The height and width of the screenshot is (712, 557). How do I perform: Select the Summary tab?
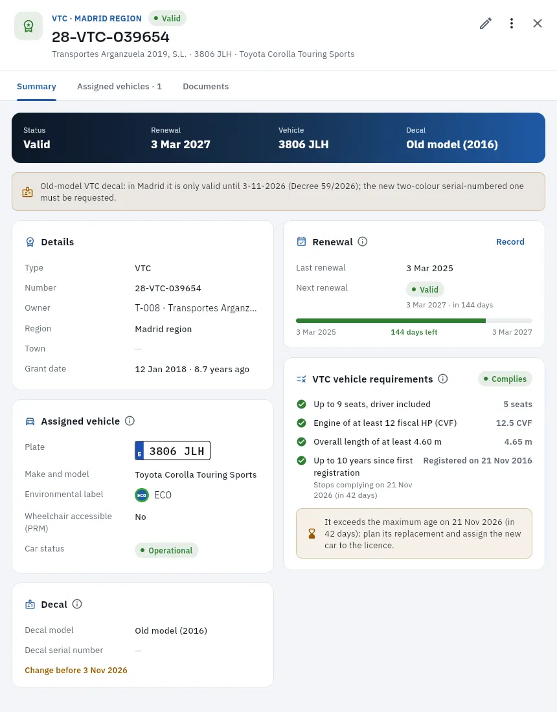(36, 86)
